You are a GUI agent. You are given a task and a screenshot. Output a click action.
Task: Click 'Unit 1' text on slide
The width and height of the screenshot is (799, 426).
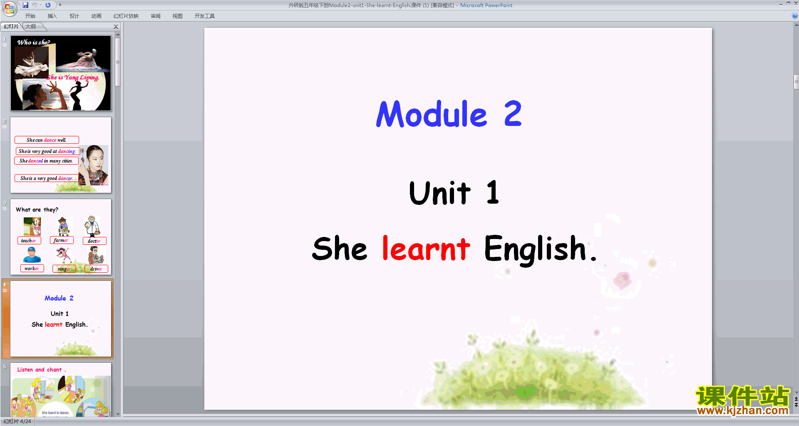pyautogui.click(x=454, y=192)
